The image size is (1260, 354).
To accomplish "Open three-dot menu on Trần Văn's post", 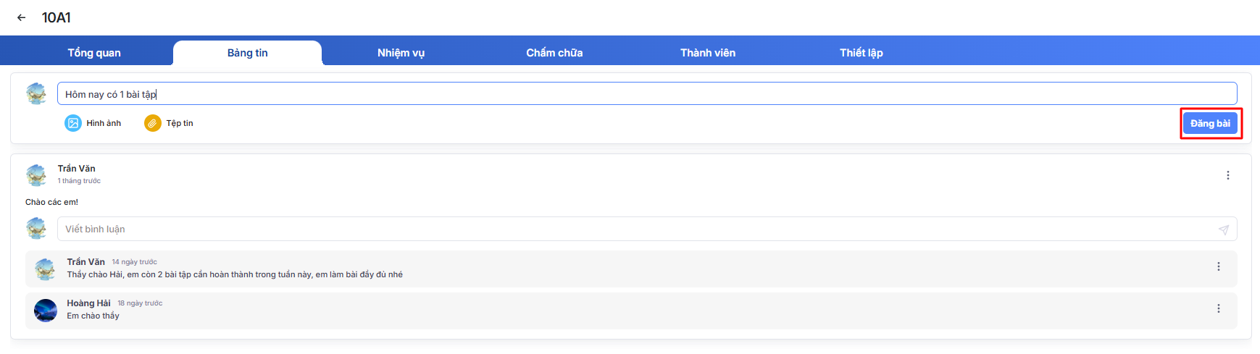I will coord(1227,175).
